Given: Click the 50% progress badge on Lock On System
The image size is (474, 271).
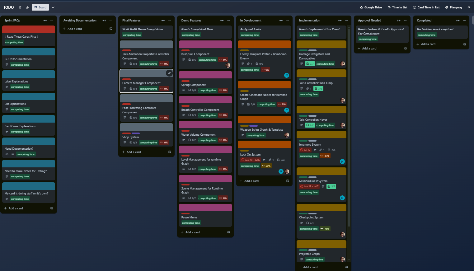Looking at the screenshot, I should [x=266, y=166].
